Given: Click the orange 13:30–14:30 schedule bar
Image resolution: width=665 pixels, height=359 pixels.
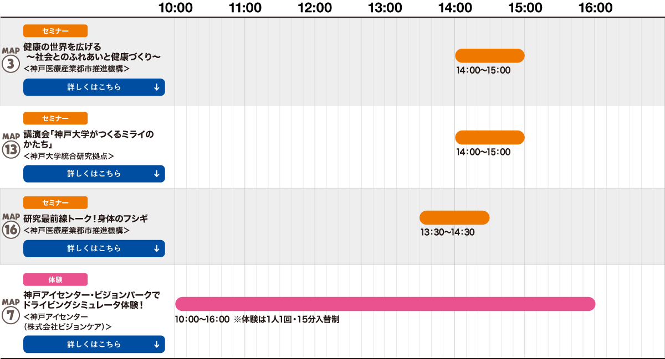Looking at the screenshot, I should 454,217.
